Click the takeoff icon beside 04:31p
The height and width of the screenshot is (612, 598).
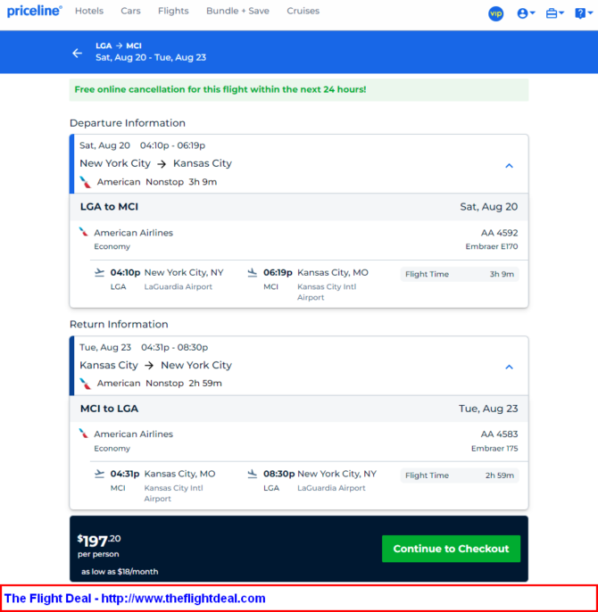100,474
